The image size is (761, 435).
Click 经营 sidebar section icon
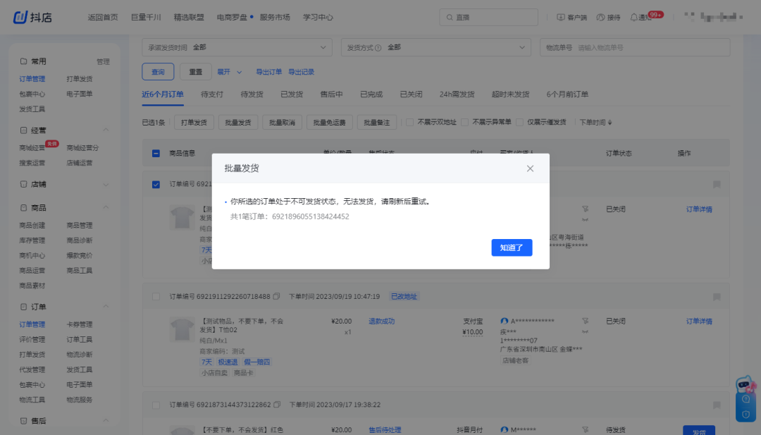tap(23, 130)
